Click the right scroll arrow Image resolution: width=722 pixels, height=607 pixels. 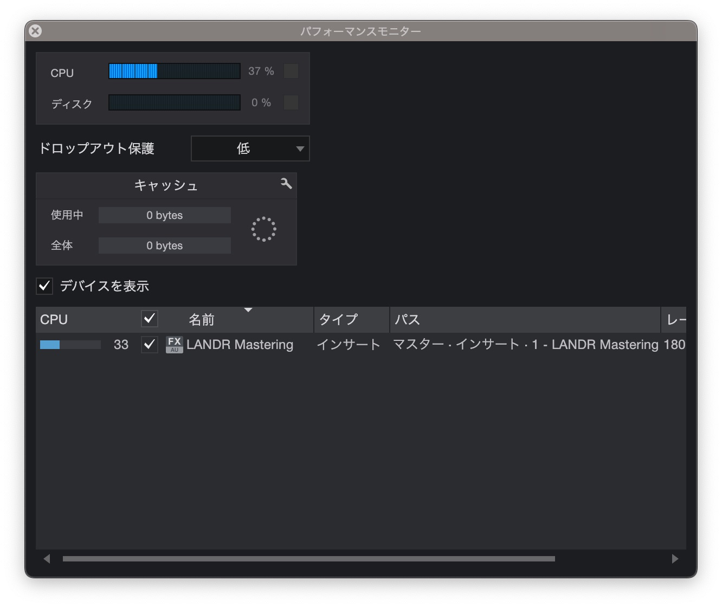tap(675, 559)
